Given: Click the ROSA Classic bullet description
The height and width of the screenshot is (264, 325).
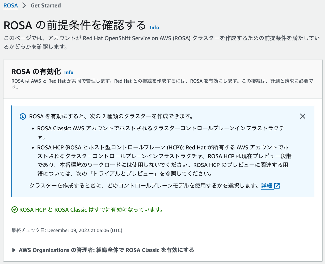Looking at the screenshot, I should 161,133.
